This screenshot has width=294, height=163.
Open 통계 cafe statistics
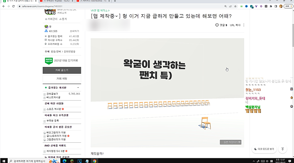[64, 19]
